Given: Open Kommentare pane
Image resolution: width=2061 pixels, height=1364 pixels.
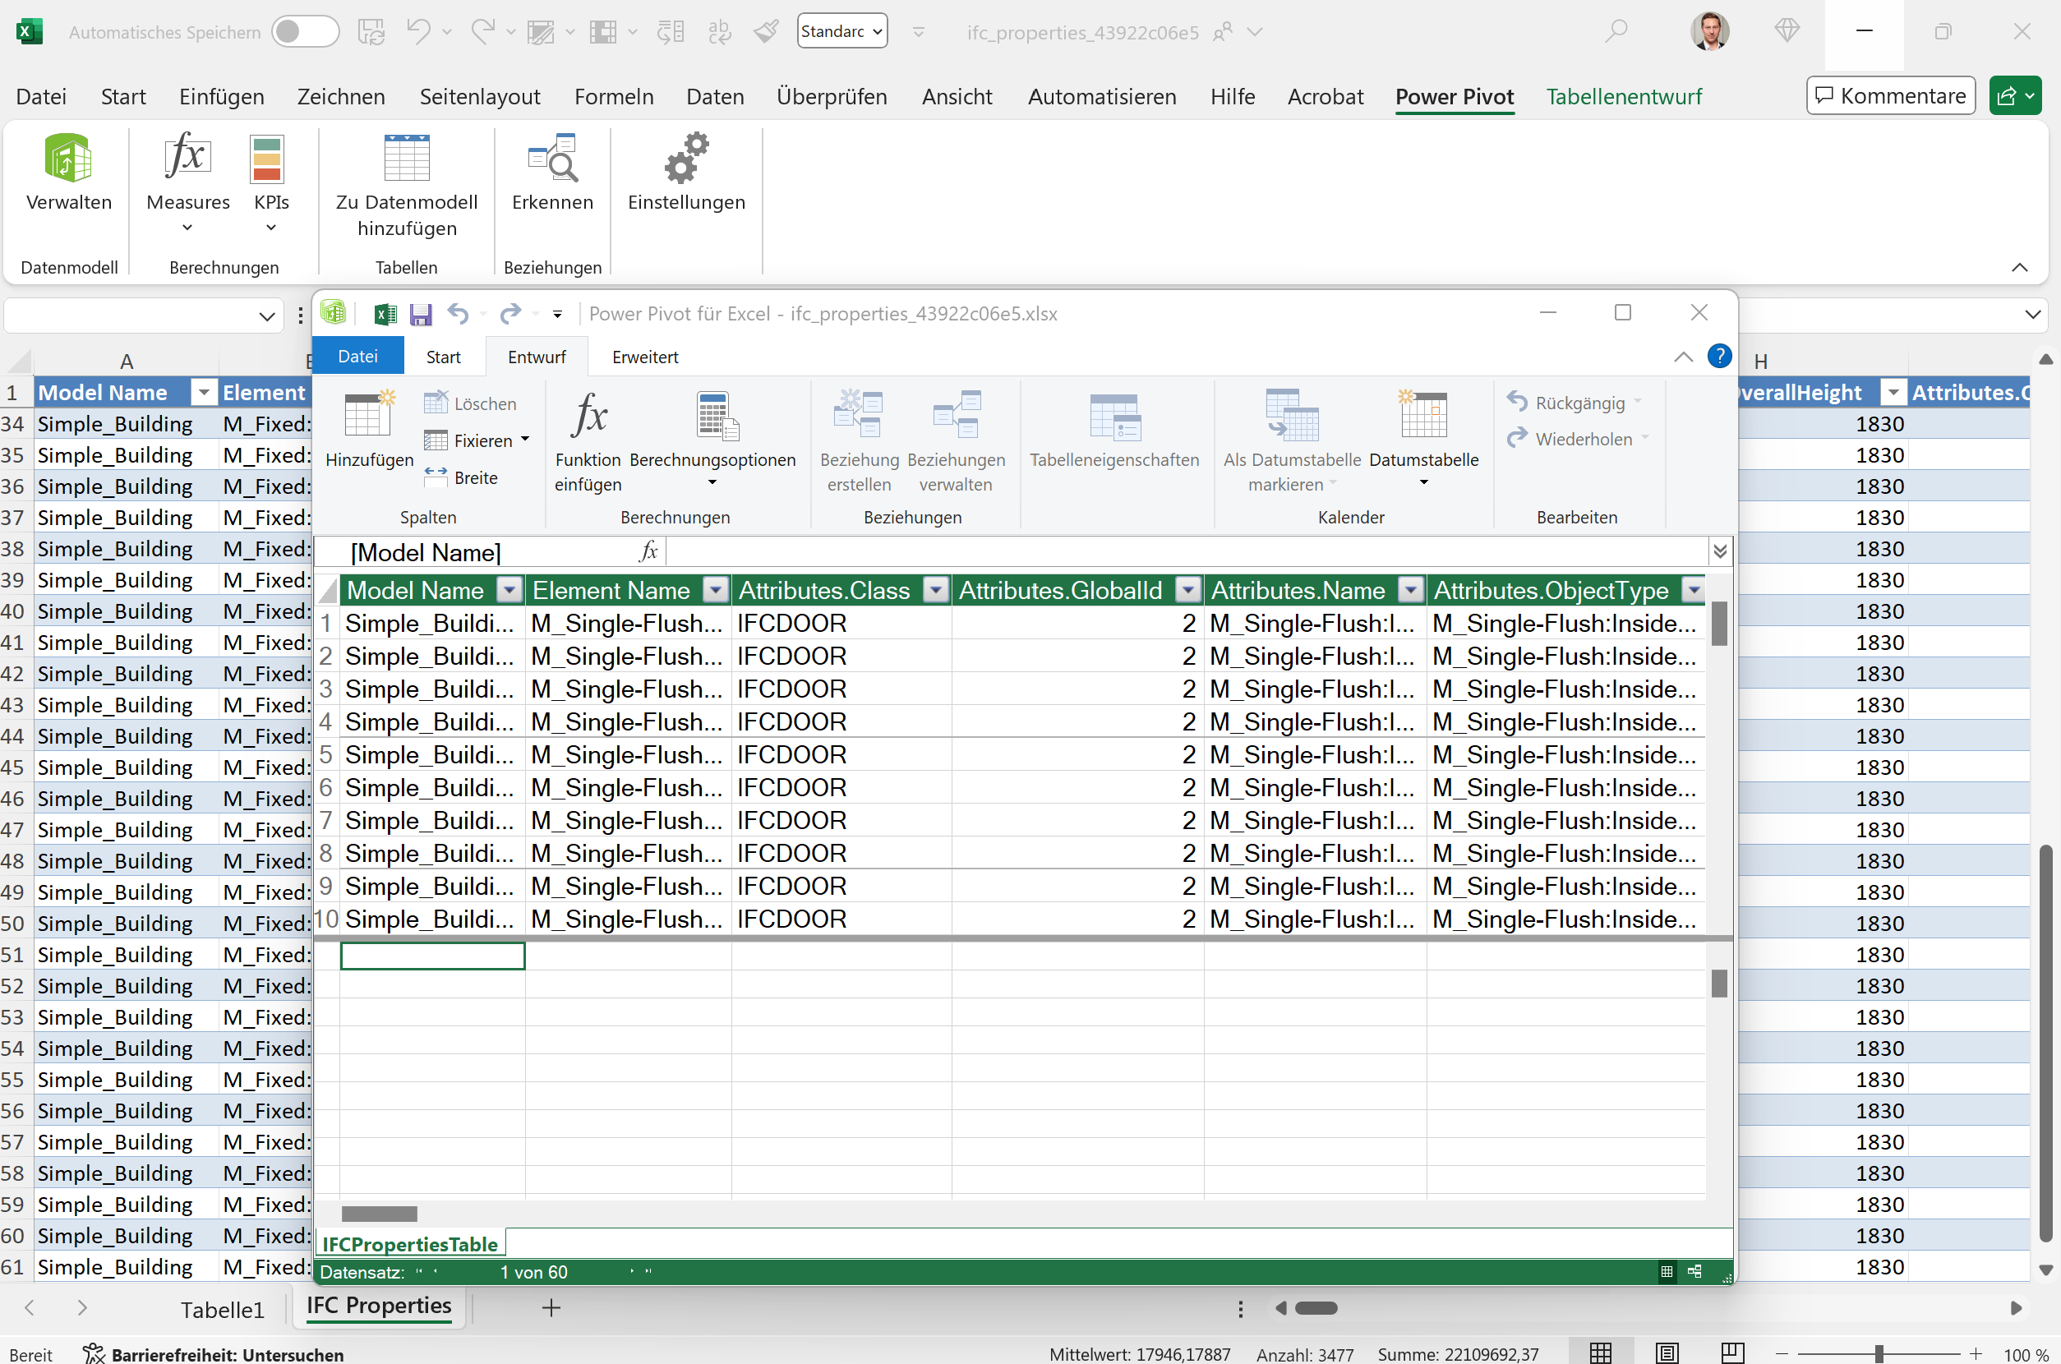Looking at the screenshot, I should point(1890,95).
